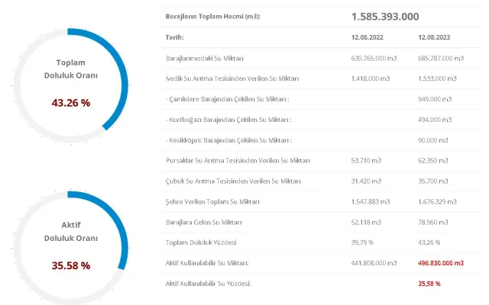Select the Kesikköprü Barajından Çekilen Su Miktarı row
Image resolution: width=489 pixels, height=305 pixels.
pyautogui.click(x=228, y=140)
